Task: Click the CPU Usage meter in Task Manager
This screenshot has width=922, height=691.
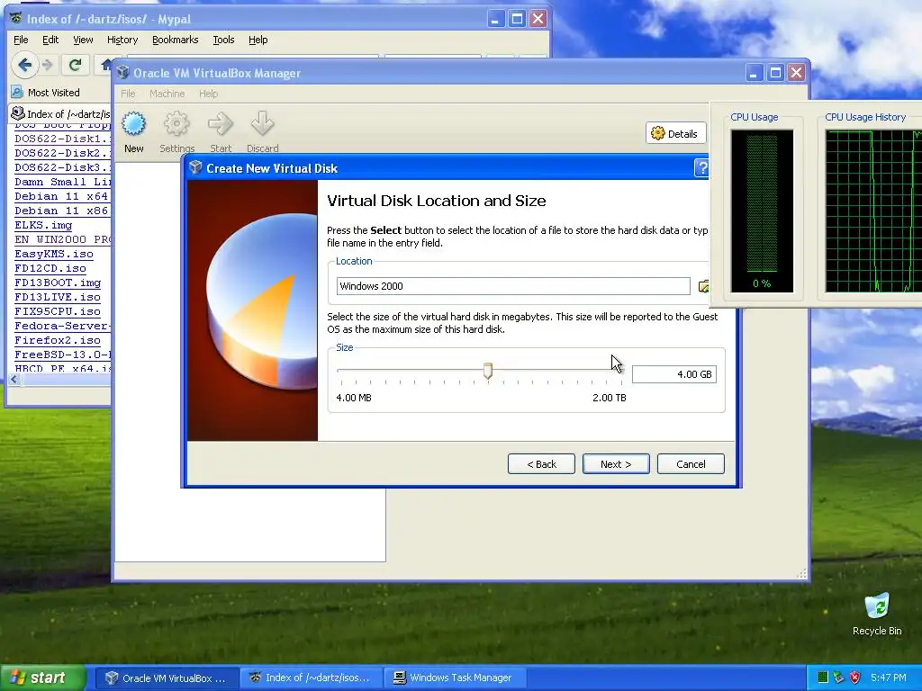Action: click(x=762, y=211)
